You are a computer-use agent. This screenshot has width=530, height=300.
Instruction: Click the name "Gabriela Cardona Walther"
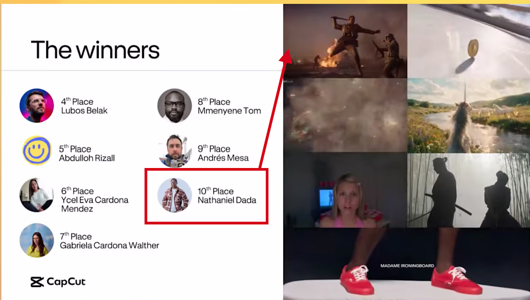pos(109,245)
